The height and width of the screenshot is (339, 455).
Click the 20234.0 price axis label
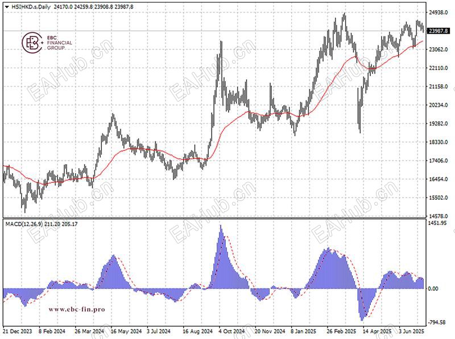(x=439, y=105)
